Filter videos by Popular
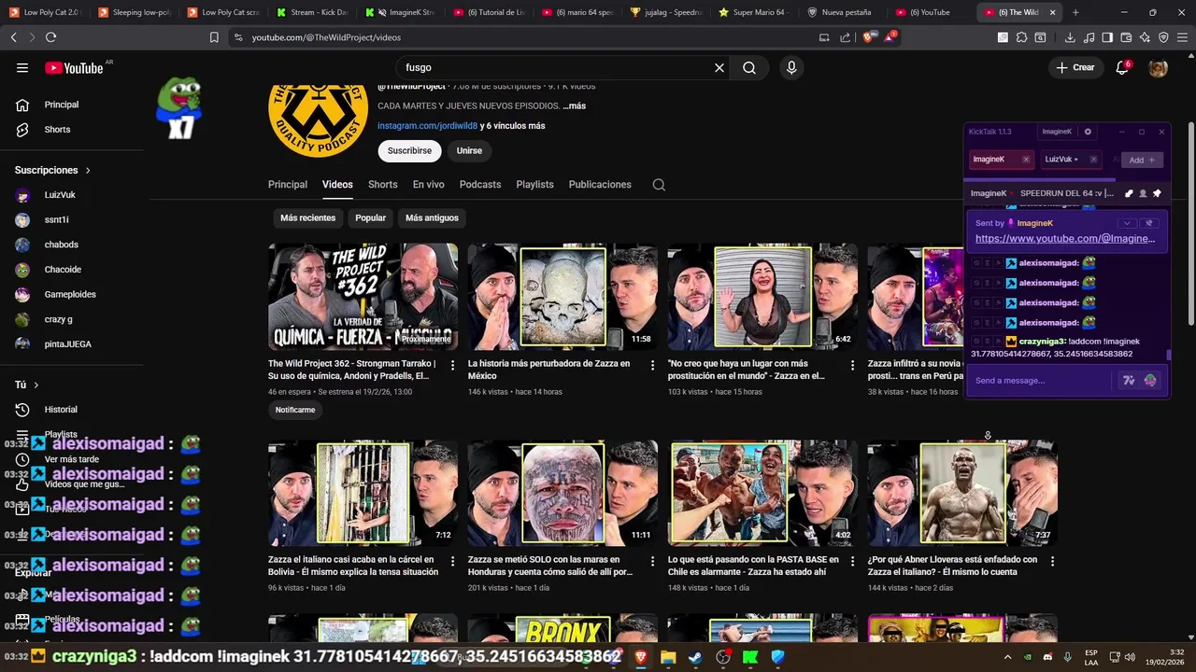Image resolution: width=1196 pixels, height=672 pixels. tap(370, 217)
